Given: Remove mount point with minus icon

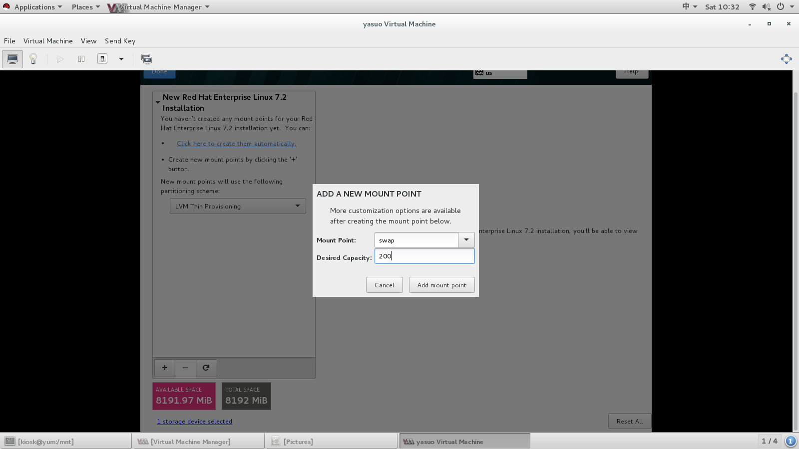Looking at the screenshot, I should 185,368.
